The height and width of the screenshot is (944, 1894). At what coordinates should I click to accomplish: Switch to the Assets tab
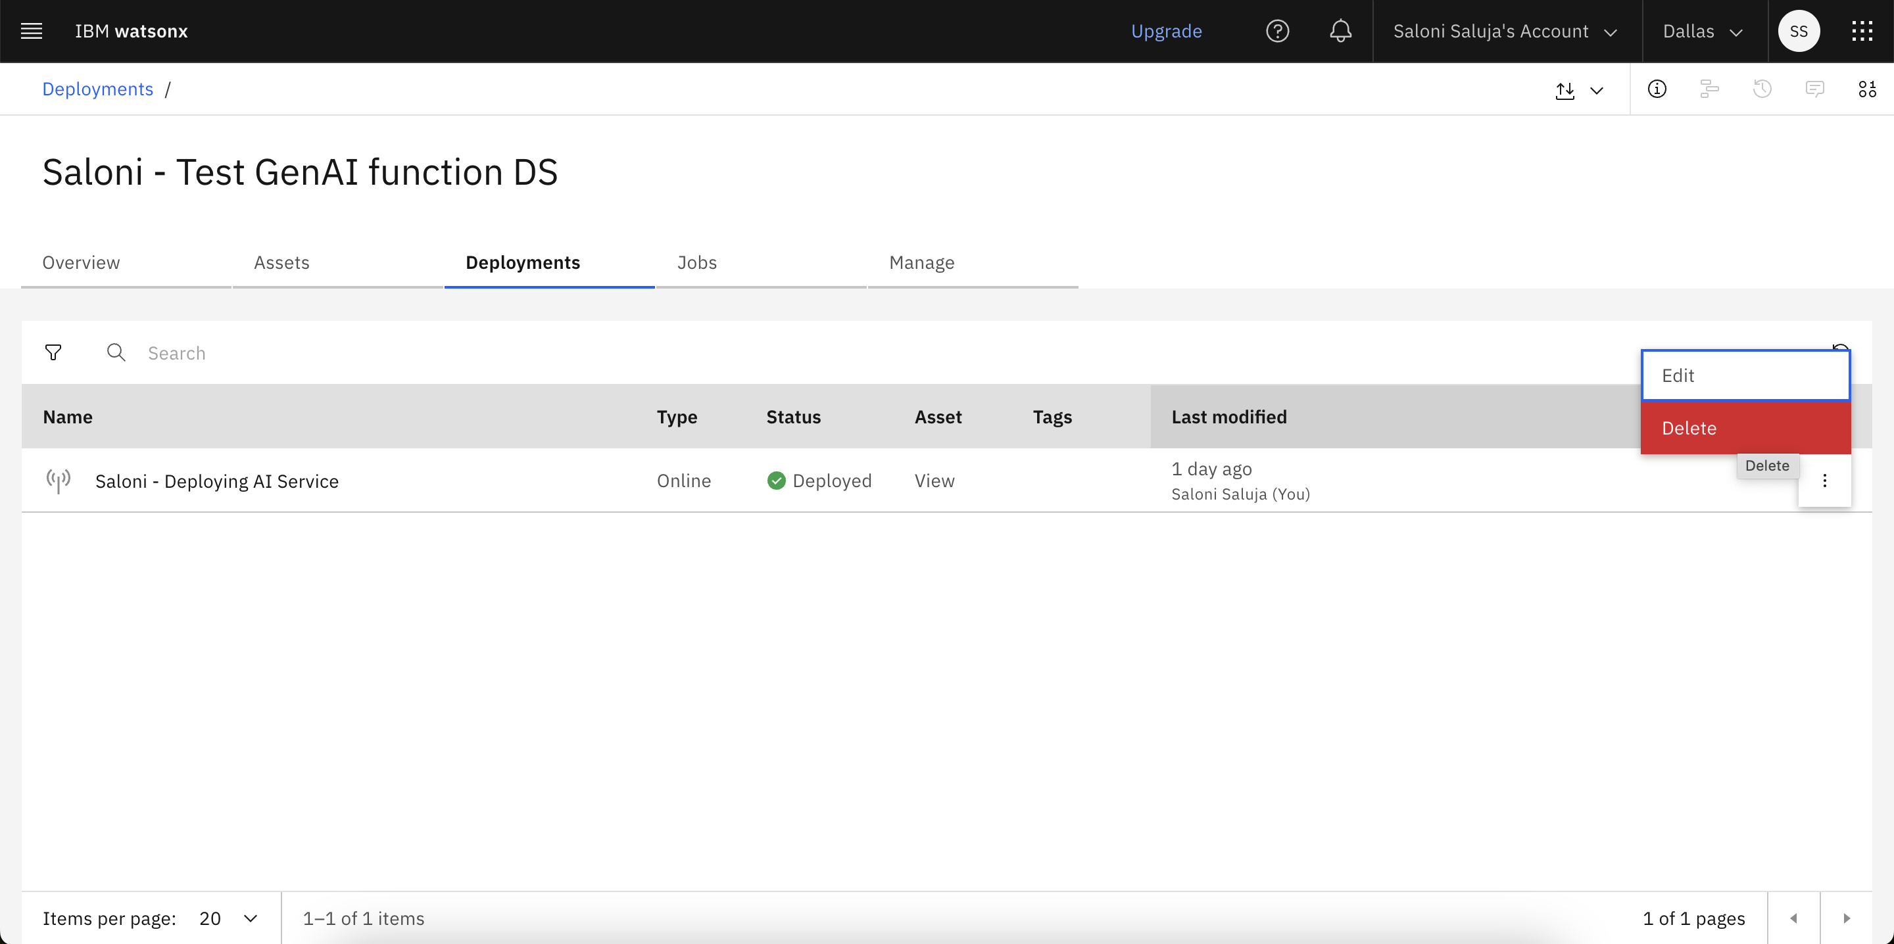(280, 261)
